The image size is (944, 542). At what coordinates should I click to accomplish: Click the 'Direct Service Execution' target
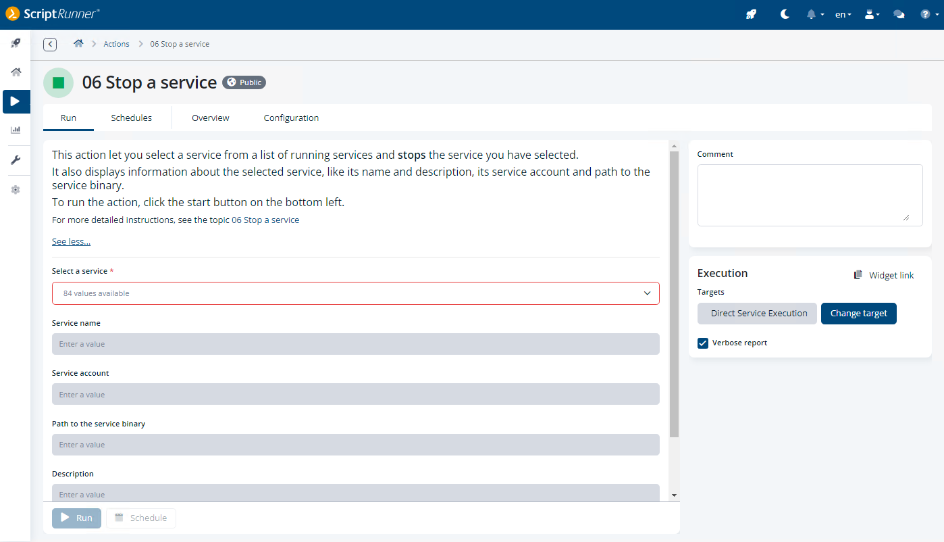[x=758, y=314]
